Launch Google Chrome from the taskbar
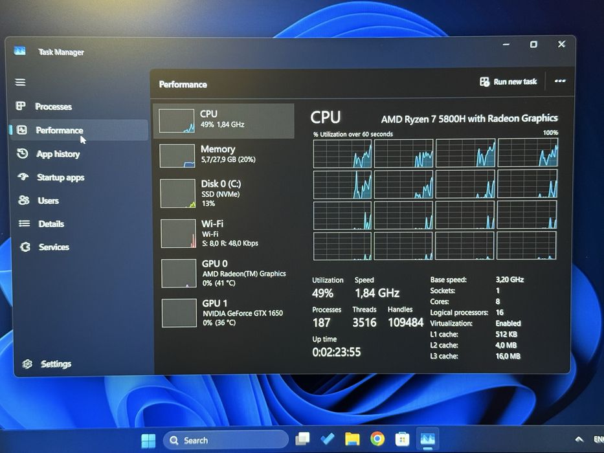The image size is (604, 453). (377, 439)
